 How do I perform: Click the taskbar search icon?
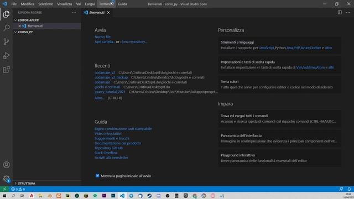(x=13, y=196)
